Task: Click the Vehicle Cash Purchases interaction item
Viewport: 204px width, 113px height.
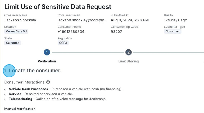Action: click(66, 89)
